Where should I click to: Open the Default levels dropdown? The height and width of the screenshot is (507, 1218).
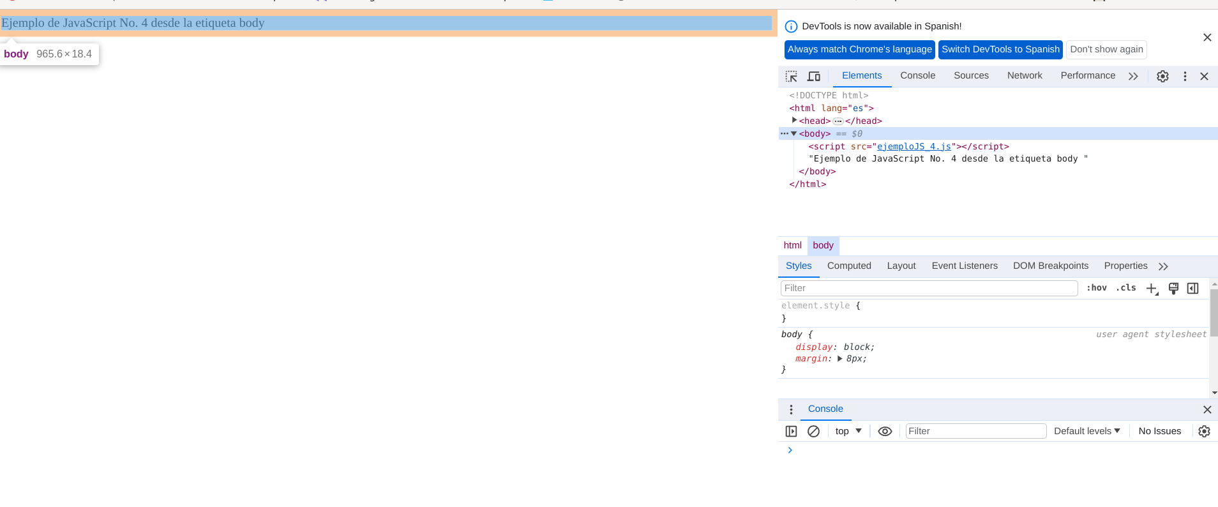point(1086,432)
